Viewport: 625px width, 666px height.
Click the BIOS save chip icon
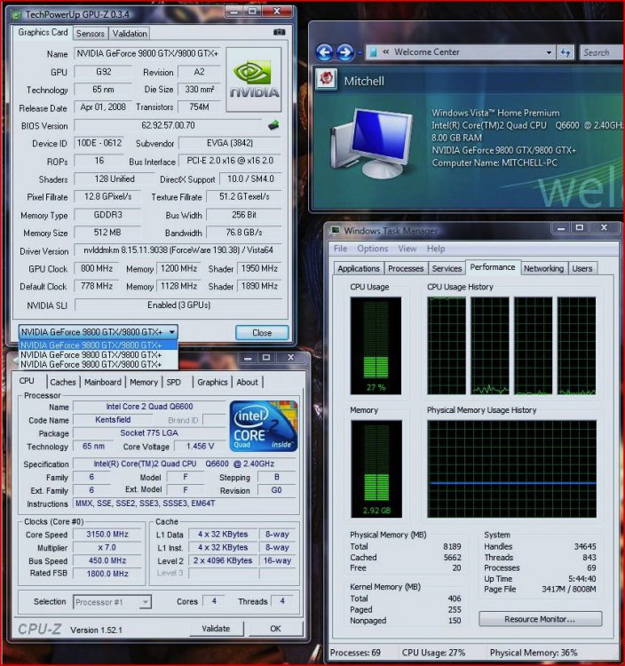tap(273, 125)
